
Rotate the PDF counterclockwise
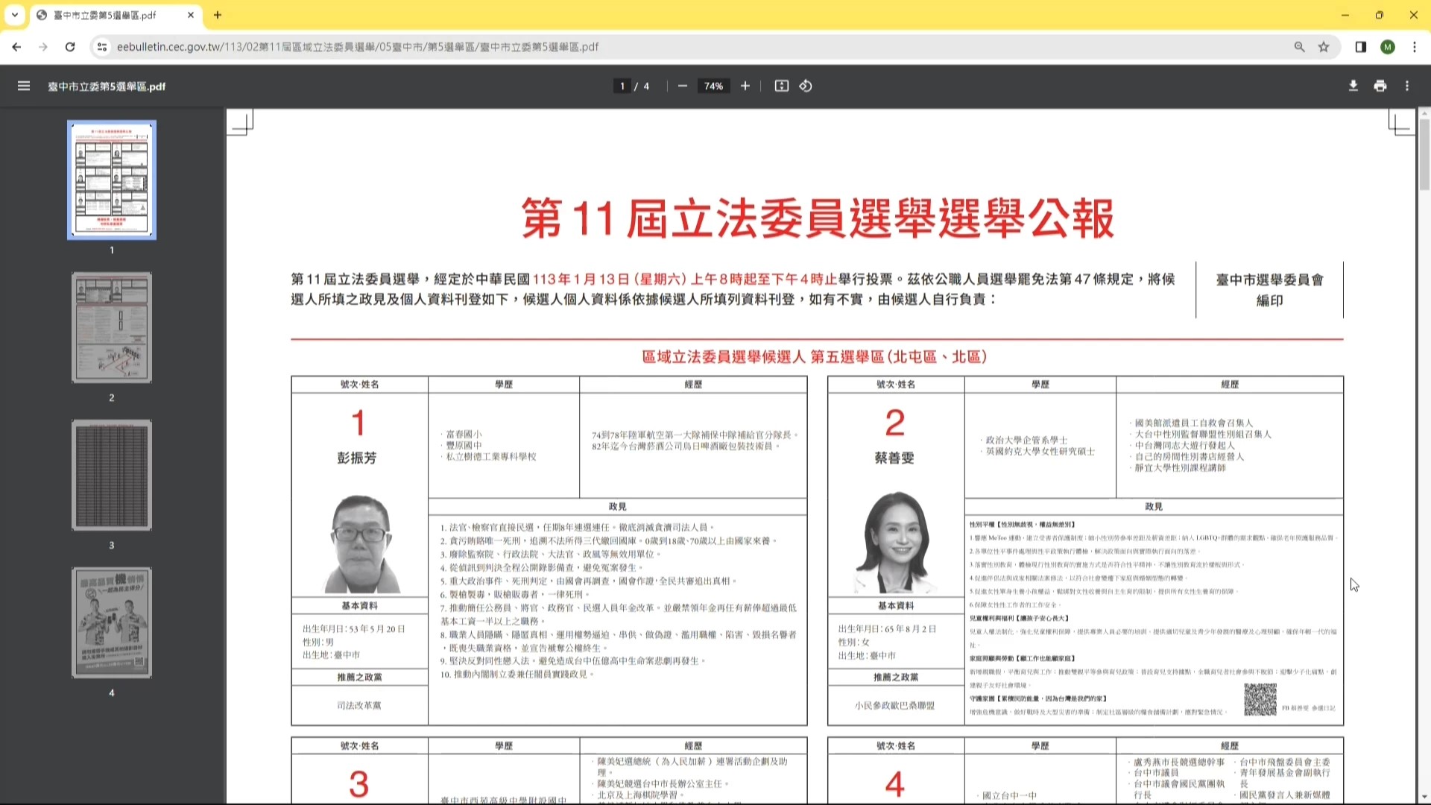click(x=806, y=86)
